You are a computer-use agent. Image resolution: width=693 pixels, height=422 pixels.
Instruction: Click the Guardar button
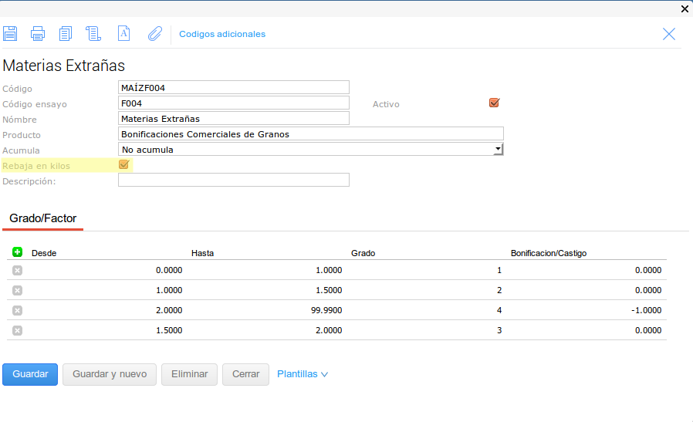click(x=30, y=374)
